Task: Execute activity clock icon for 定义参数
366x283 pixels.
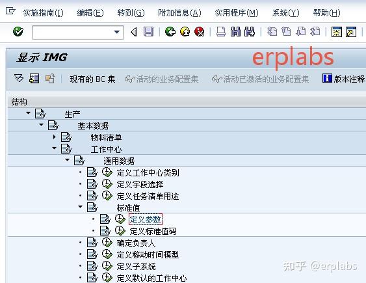Action: click(120, 219)
